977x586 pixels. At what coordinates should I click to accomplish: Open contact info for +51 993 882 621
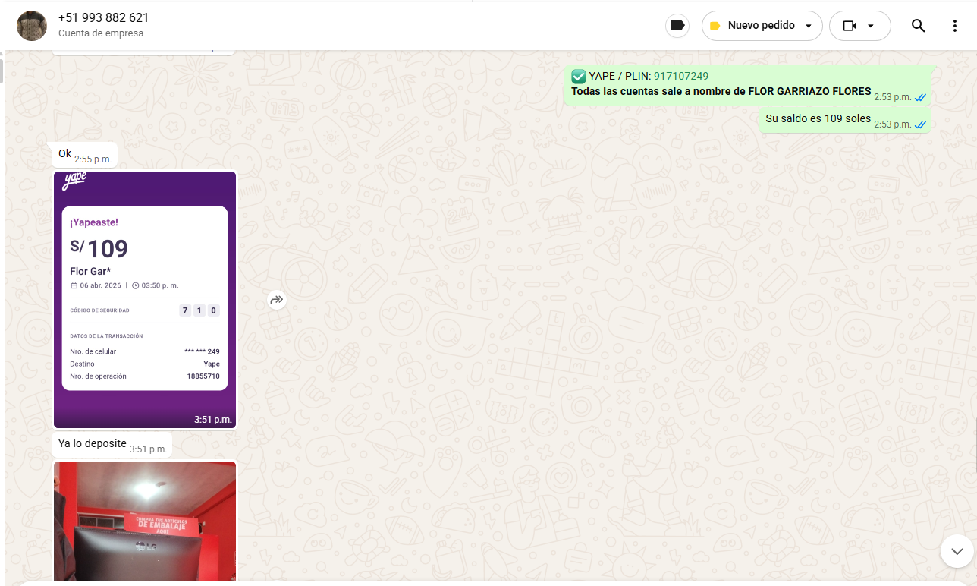[x=103, y=18]
